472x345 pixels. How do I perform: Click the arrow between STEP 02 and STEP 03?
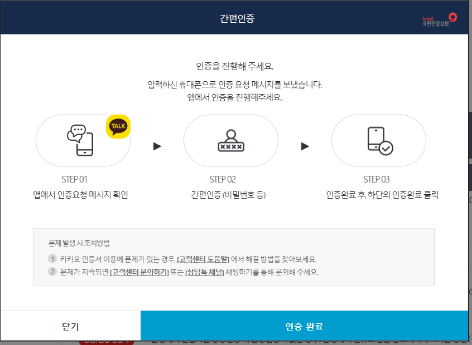pyautogui.click(x=305, y=146)
